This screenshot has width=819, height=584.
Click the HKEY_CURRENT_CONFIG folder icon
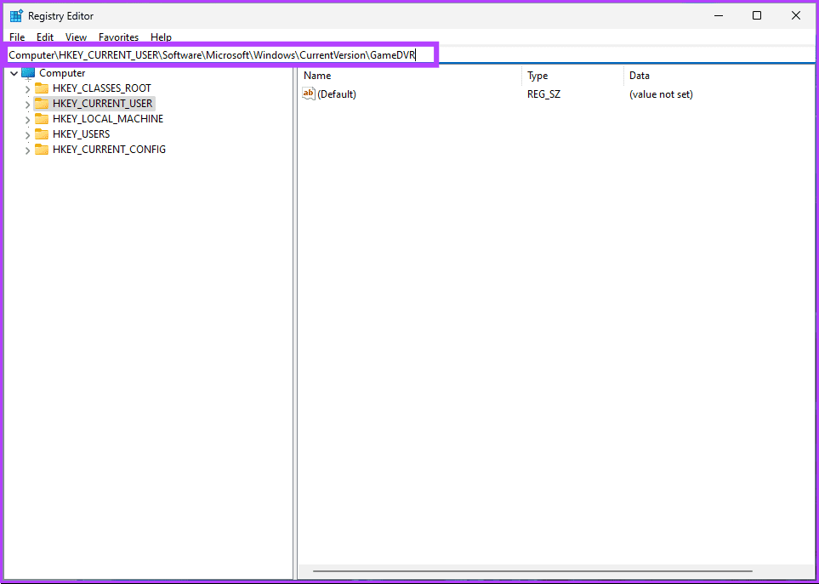[x=42, y=150]
